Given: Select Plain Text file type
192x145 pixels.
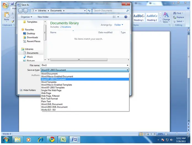Looking at the screenshot, I should coord(85,101).
